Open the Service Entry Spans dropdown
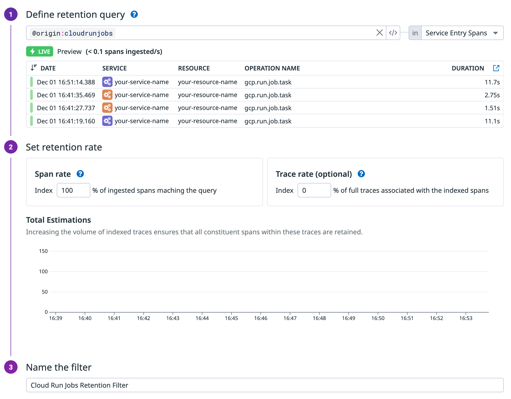 (x=462, y=33)
